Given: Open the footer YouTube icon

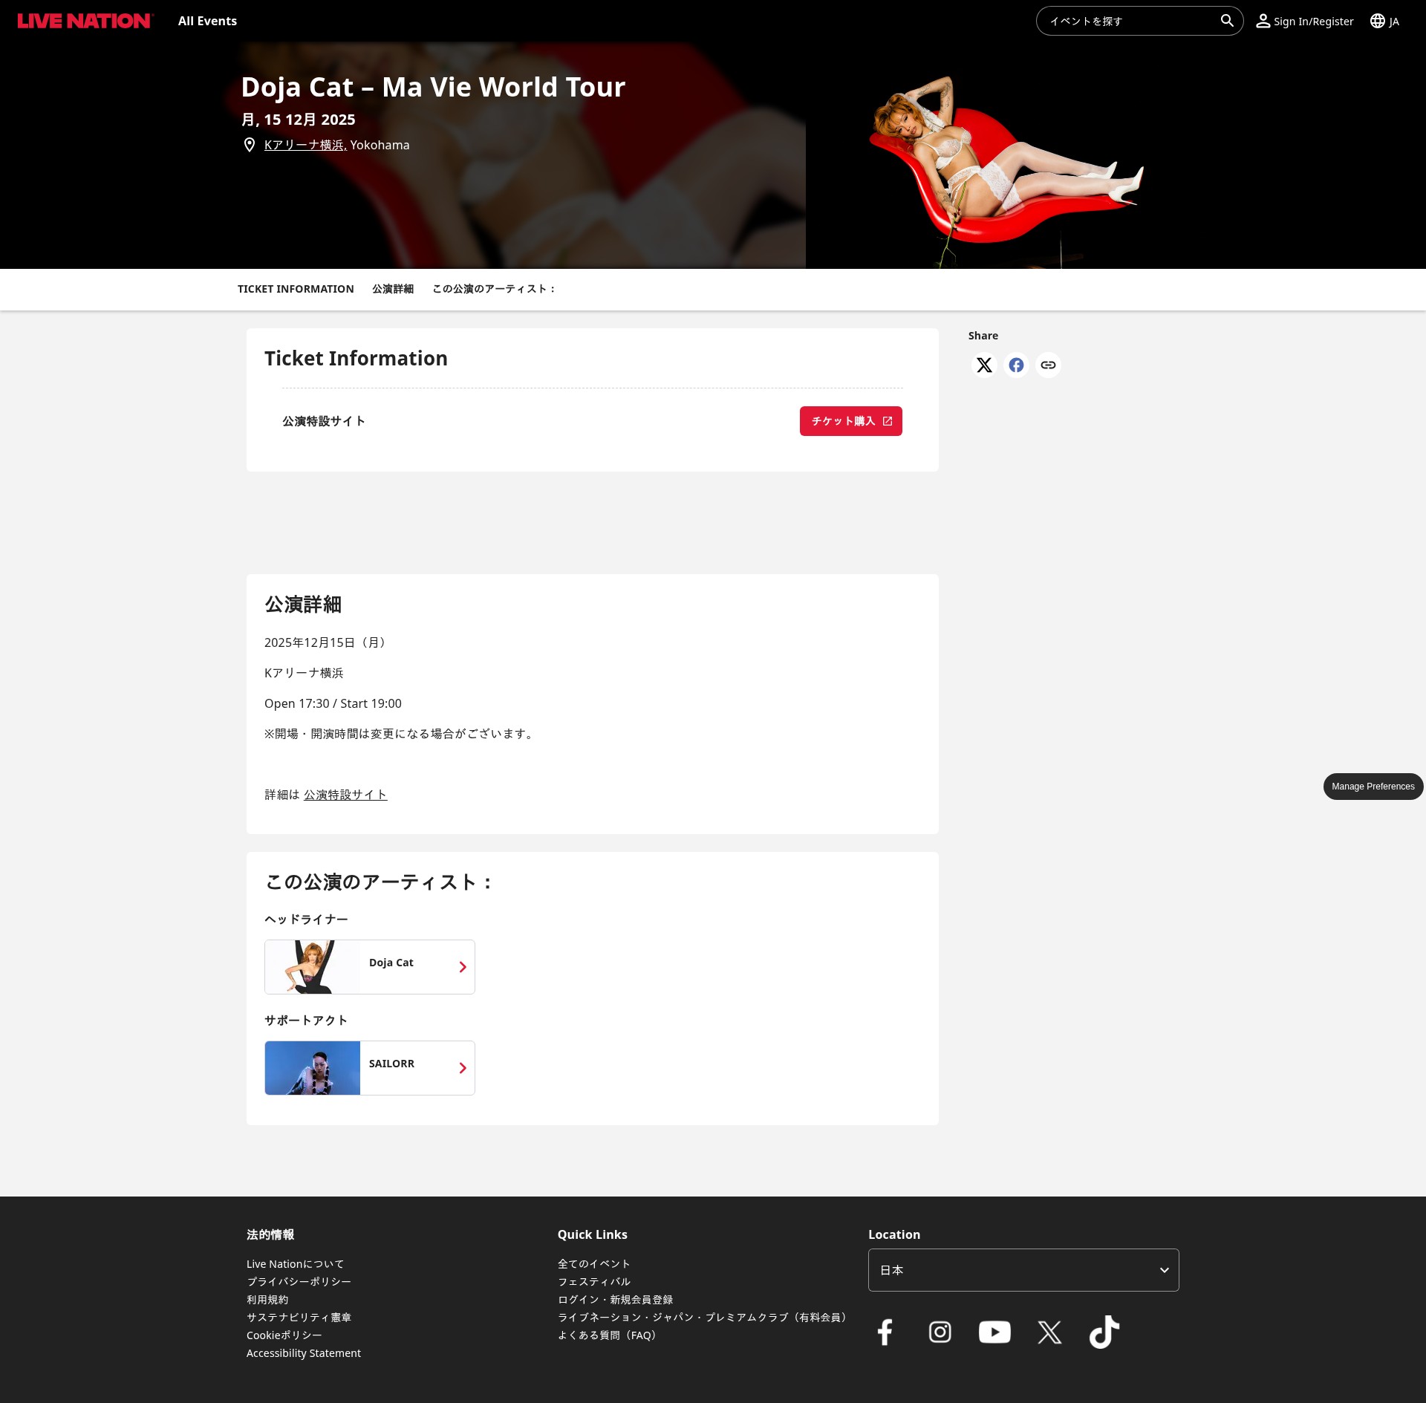Looking at the screenshot, I should 994,1332.
